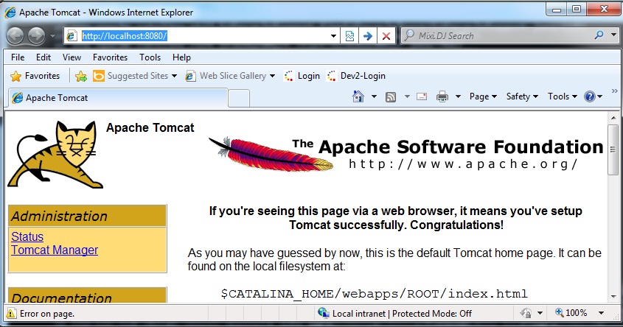The height and width of the screenshot is (327, 623).
Task: Click the Web Slice Gallery page icon
Action: point(190,76)
